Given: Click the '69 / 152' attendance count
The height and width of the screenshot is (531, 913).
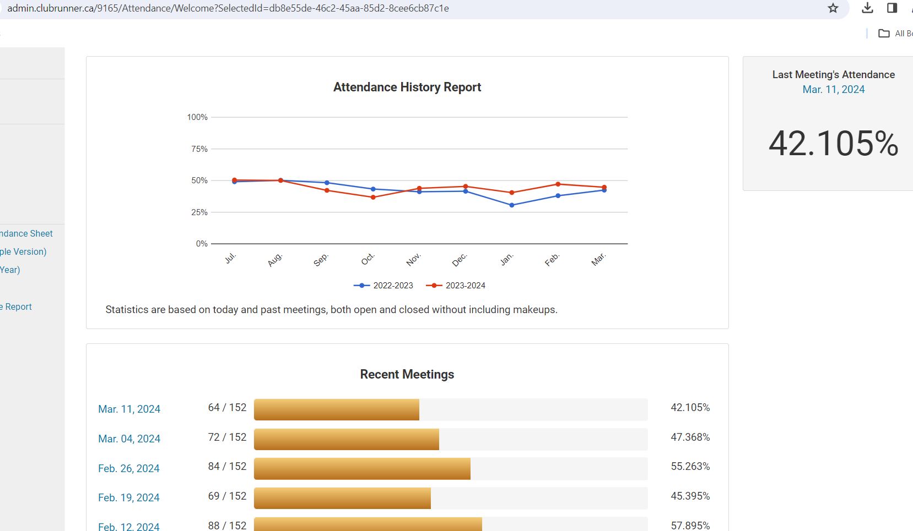Looking at the screenshot, I should [227, 496].
